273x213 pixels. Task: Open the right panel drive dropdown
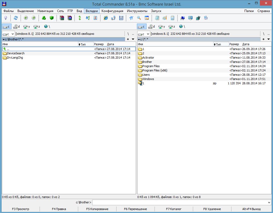click(144, 34)
